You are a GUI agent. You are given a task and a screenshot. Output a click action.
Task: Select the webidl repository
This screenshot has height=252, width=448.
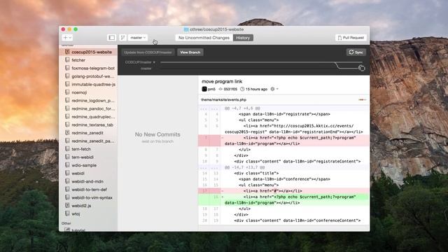[88, 174]
